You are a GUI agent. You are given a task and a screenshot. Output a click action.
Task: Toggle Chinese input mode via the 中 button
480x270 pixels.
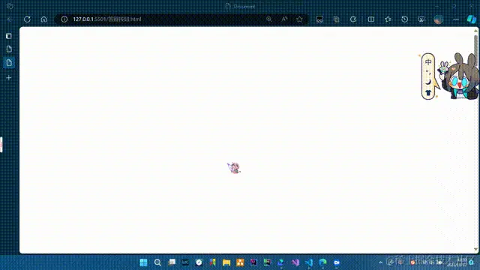[428, 62]
